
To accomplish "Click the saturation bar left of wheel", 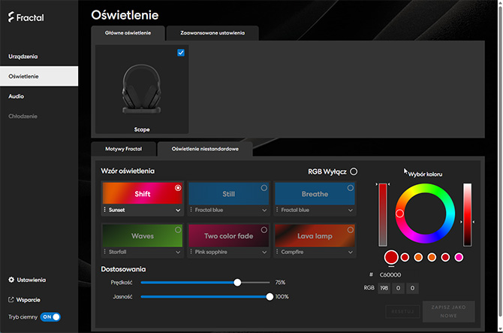I will click(x=383, y=214).
